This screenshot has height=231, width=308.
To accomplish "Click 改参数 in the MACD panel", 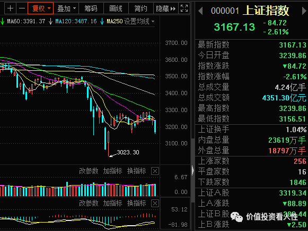I will pos(89,203).
